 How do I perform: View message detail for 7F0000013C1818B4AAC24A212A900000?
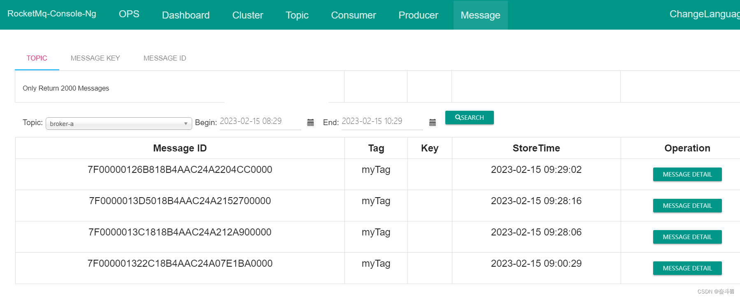687,237
